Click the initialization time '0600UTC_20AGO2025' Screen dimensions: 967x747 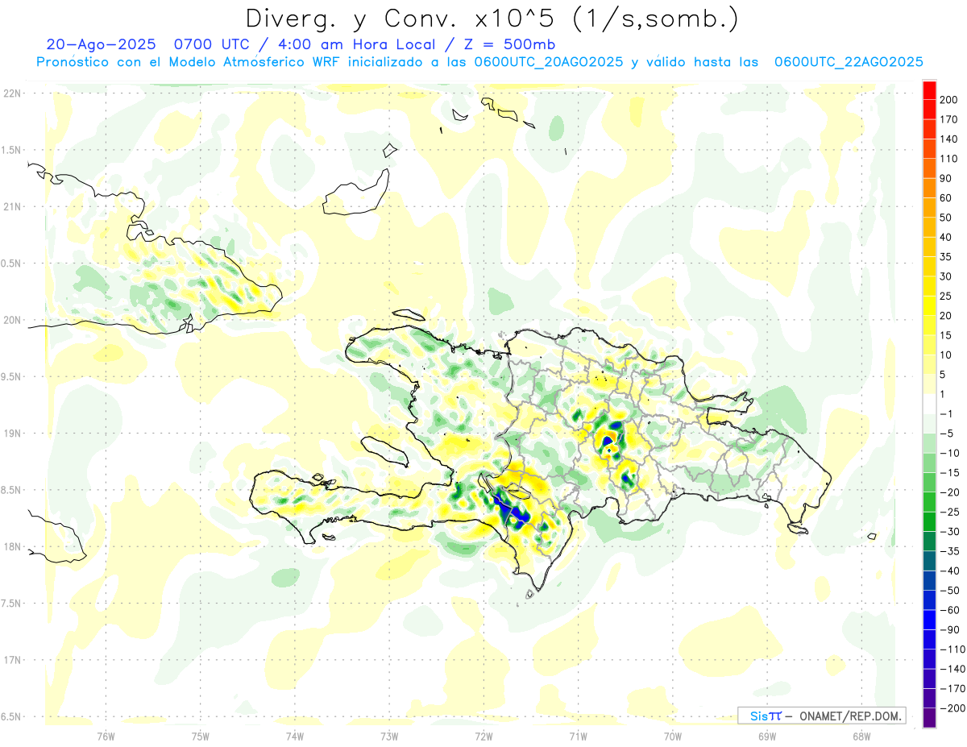[548, 62]
